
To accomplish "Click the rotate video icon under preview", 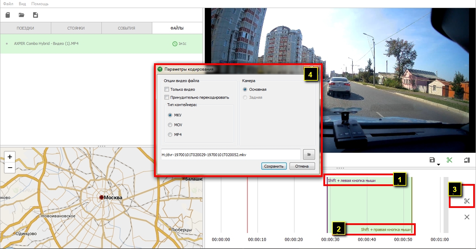I will (467, 160).
